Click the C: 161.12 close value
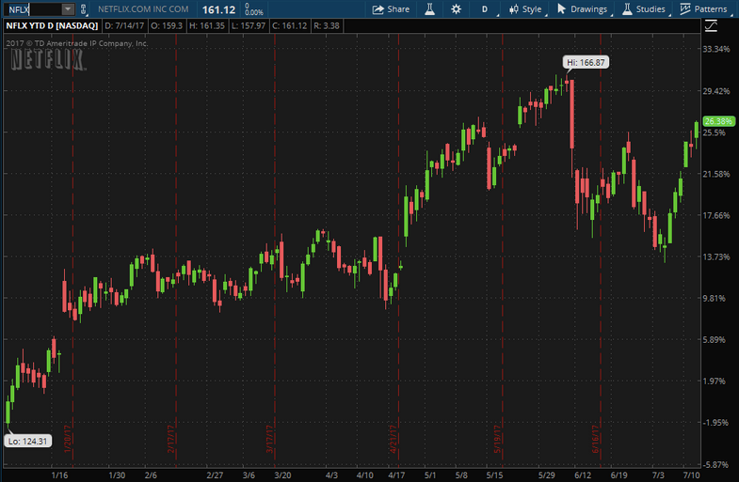739x482 pixels. (289, 26)
